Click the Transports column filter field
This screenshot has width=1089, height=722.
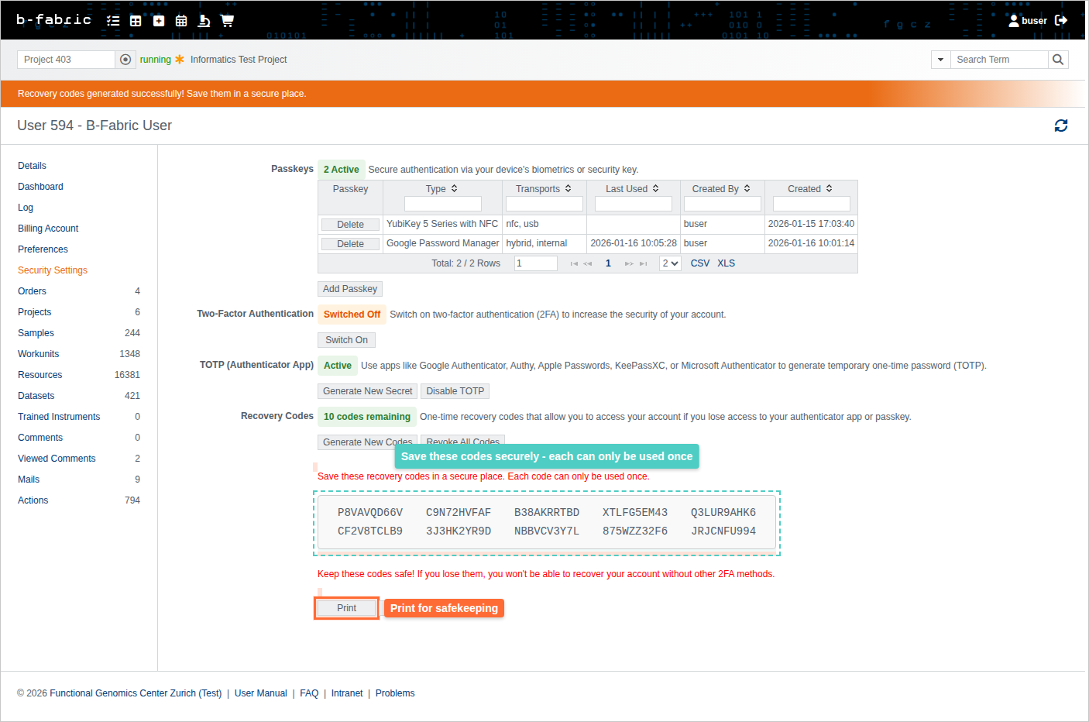pos(544,204)
